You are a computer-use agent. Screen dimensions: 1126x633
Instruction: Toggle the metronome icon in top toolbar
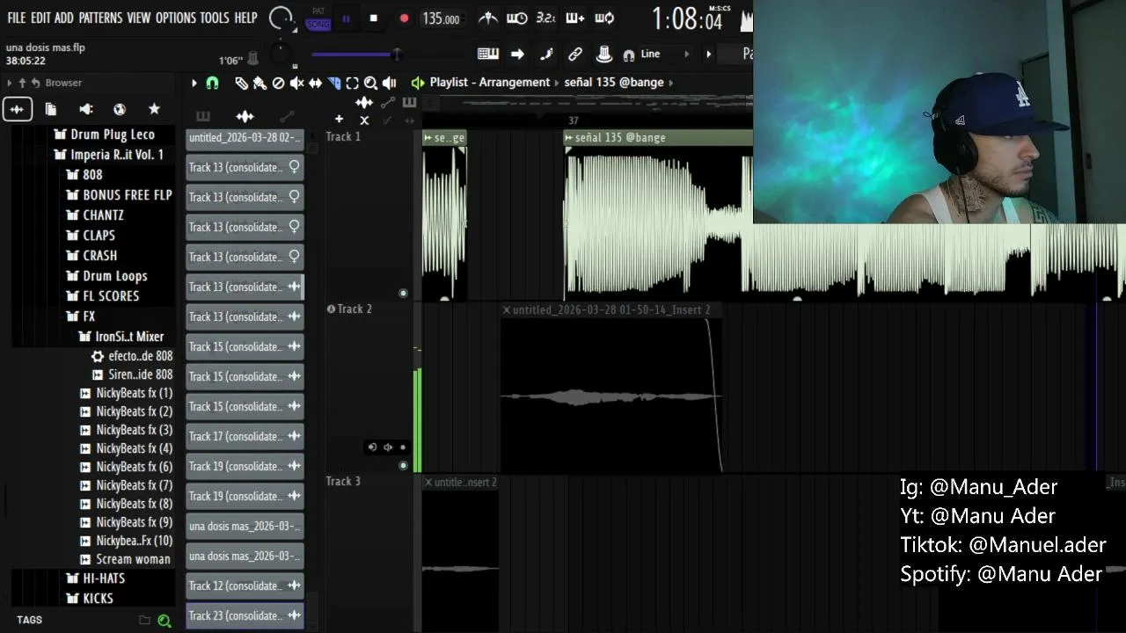click(488, 18)
